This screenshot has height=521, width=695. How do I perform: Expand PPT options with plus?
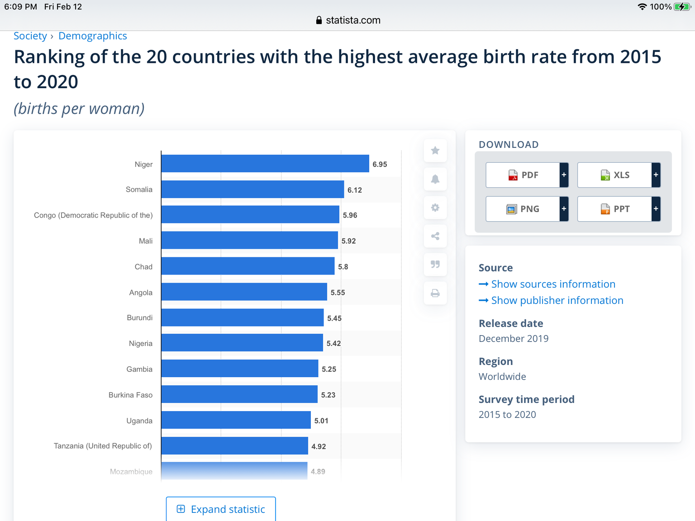point(656,209)
